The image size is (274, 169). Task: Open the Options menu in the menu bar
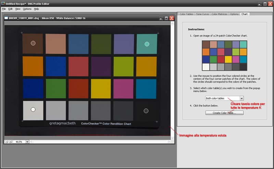(27, 9)
